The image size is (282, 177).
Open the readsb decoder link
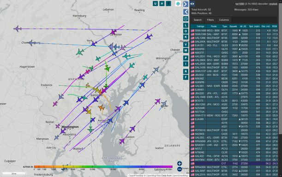click(273, 4)
